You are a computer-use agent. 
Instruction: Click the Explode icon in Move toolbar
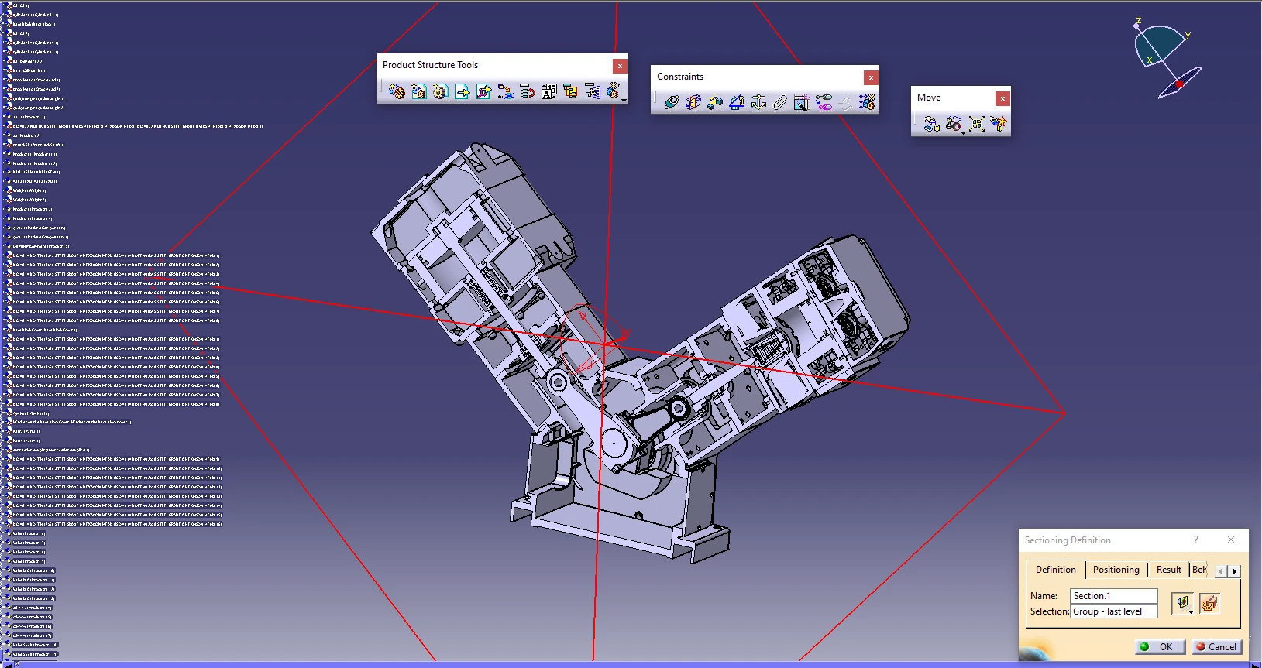click(x=976, y=124)
